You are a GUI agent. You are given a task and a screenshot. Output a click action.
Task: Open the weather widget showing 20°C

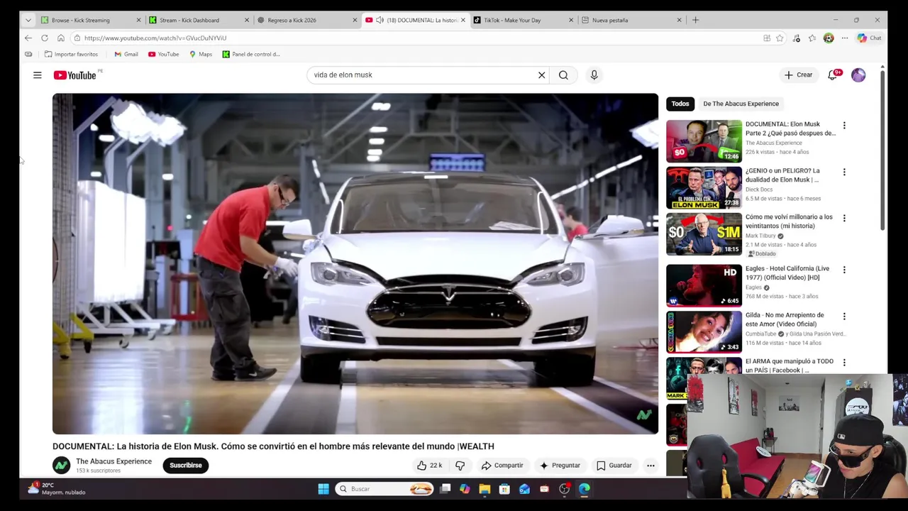(57, 488)
